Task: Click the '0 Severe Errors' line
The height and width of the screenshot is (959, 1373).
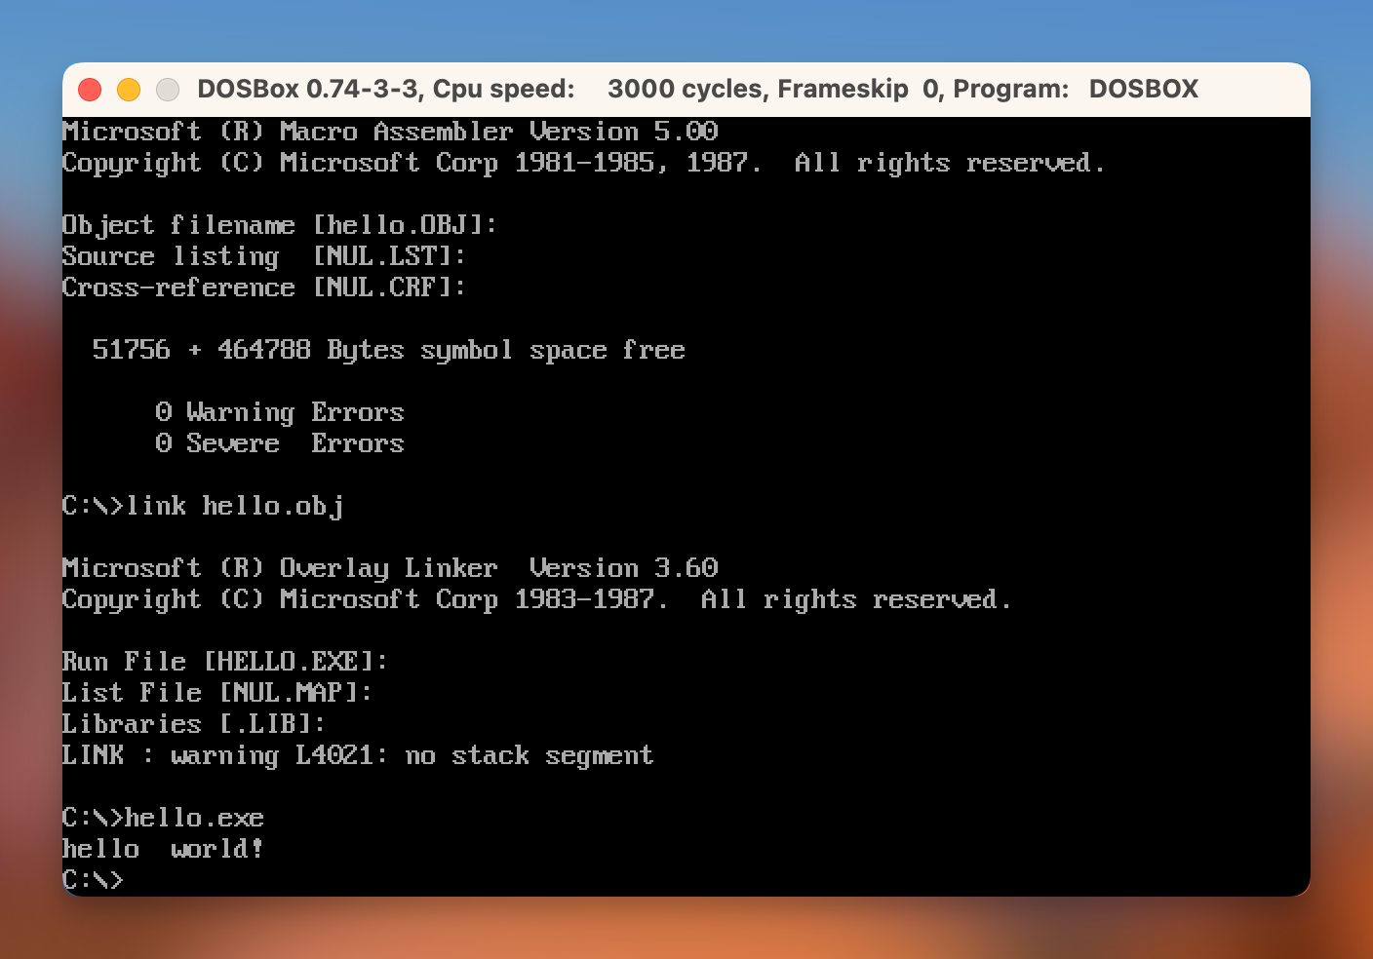Action: click(x=280, y=443)
